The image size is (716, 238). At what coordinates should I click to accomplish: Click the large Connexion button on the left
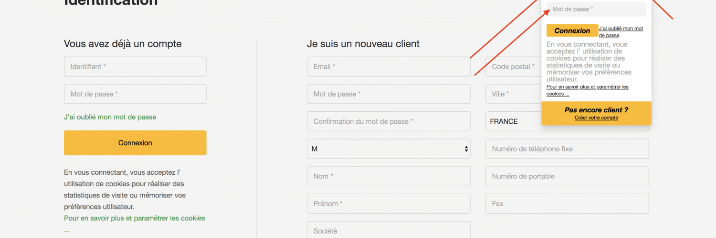135,143
